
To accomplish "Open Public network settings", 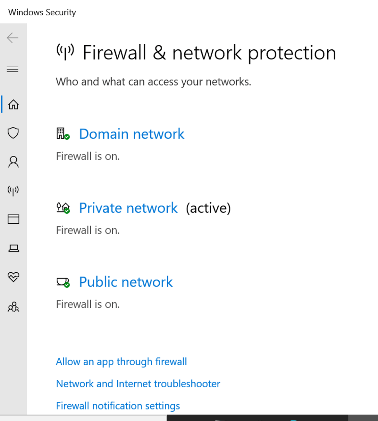I will [126, 282].
